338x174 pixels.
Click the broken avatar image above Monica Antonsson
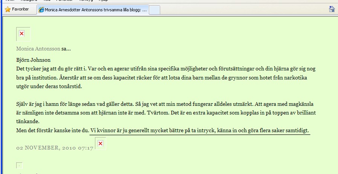23,34
